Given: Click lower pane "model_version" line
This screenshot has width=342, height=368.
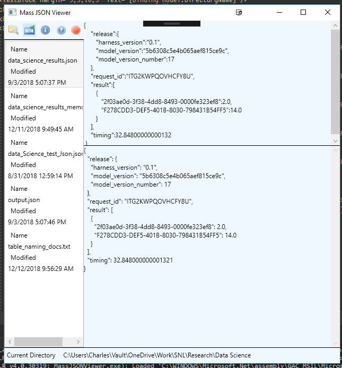Looking at the screenshot, I should tap(158, 176).
